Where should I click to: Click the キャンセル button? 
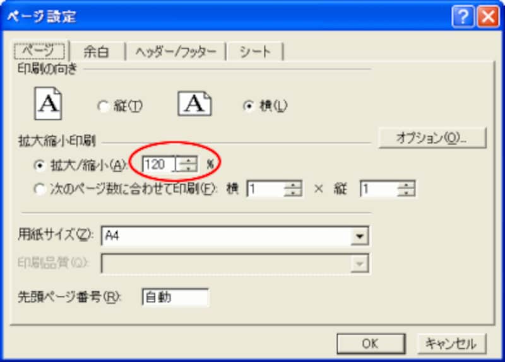451,344
